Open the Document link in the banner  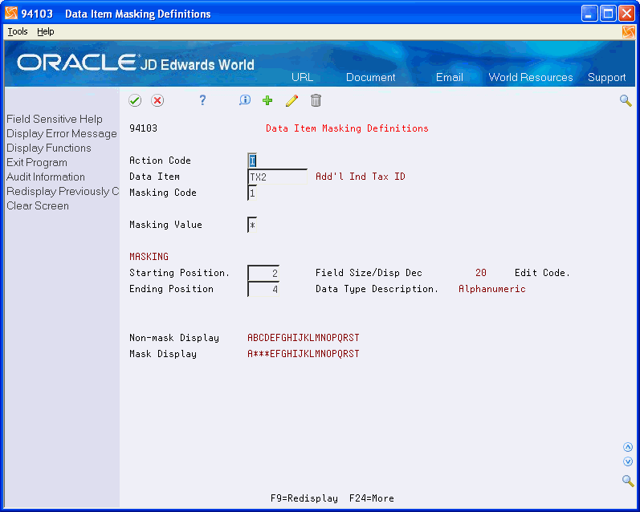(x=371, y=77)
